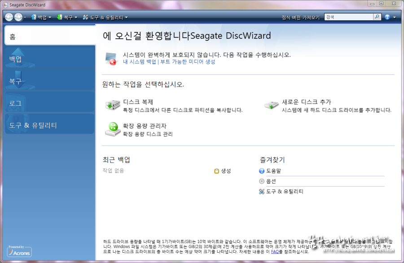Click the 최근 백업 heading
The height and width of the screenshot is (263, 404).
pos(116,160)
